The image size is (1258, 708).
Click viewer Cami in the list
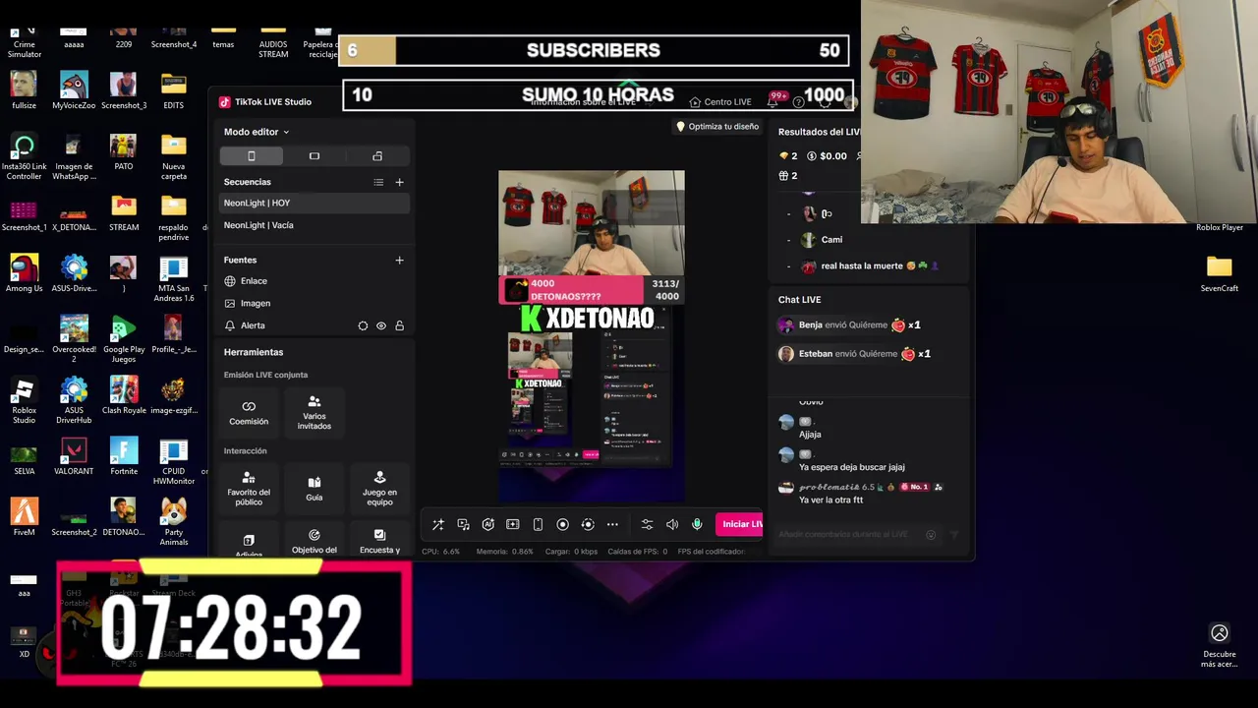click(x=822, y=240)
